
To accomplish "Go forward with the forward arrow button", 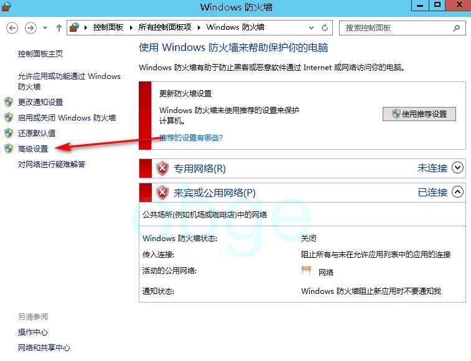I will 30,28.
